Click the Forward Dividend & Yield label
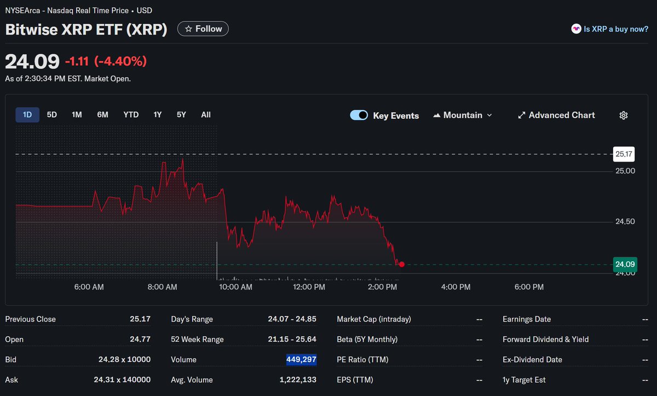This screenshot has height=396, width=657. [546, 340]
